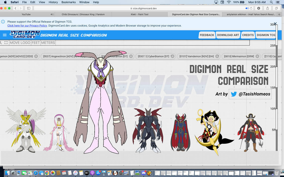Screen dimensions: 284x177
Task: Select the Vamdemon character image
Action: 180,132
